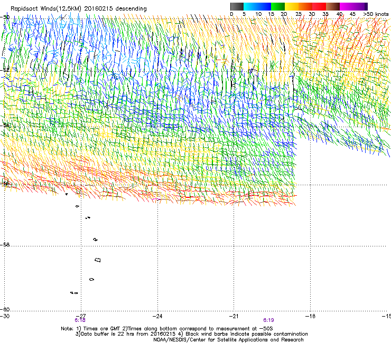Click the magenta 40-45 knots legend swatch

[x=347, y=6]
